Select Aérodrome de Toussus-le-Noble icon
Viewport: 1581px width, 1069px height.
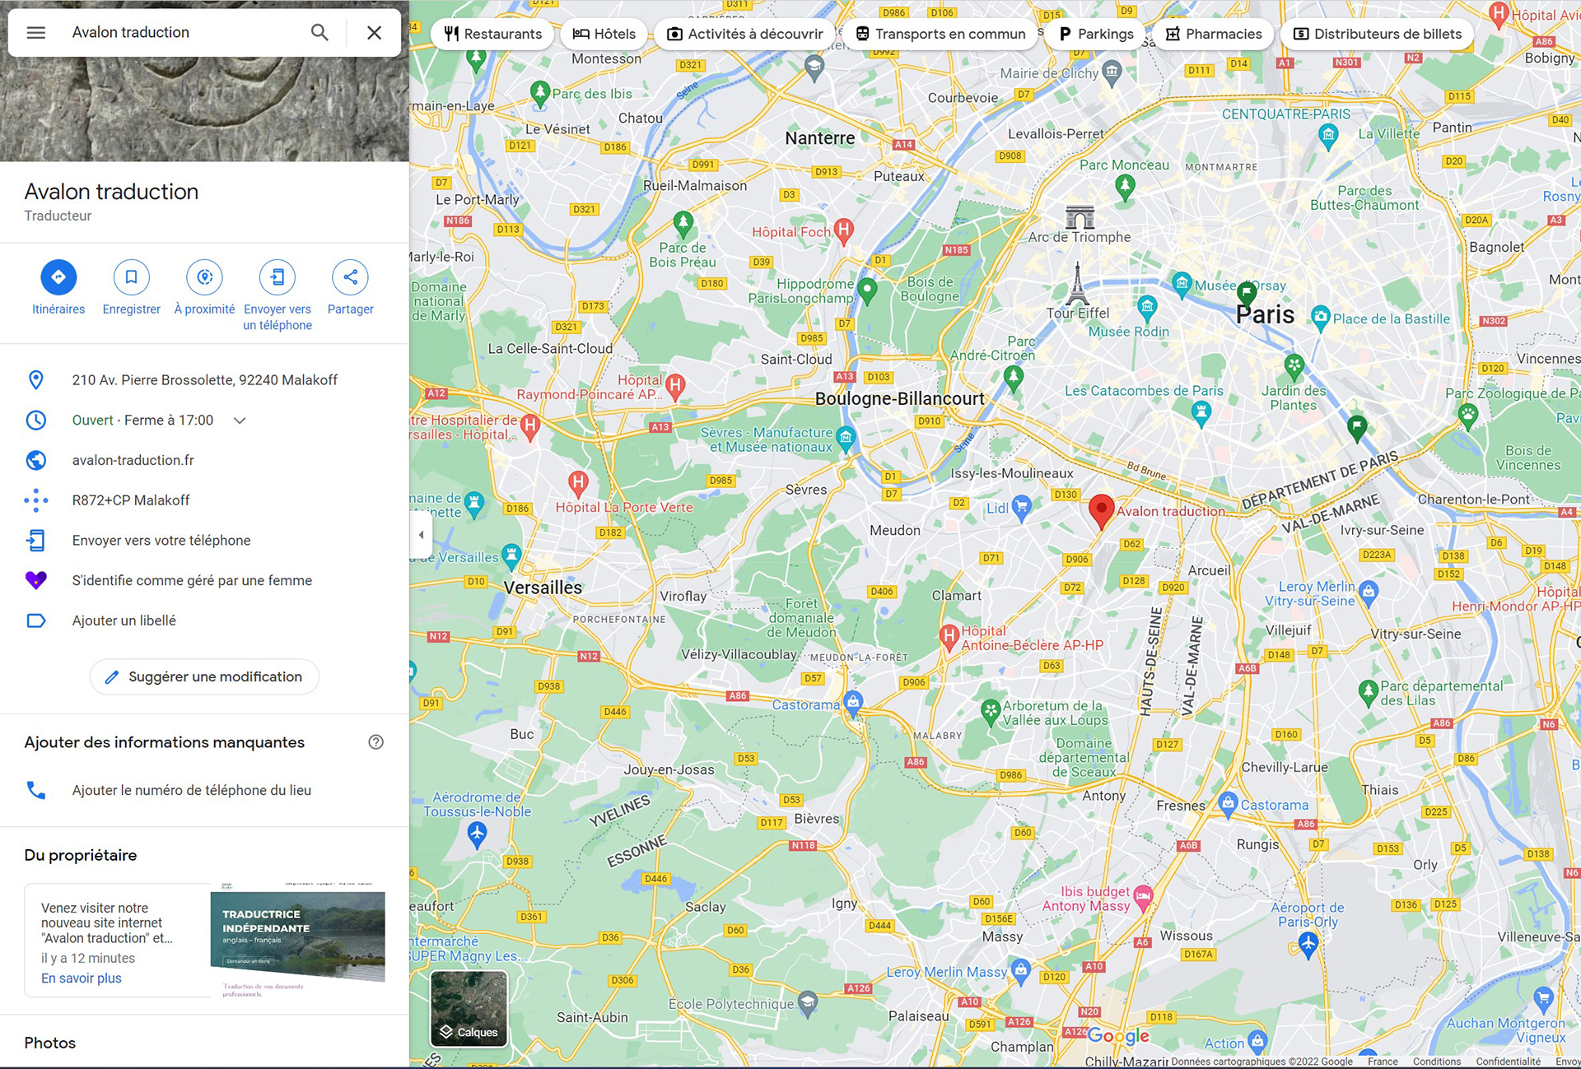point(477,834)
